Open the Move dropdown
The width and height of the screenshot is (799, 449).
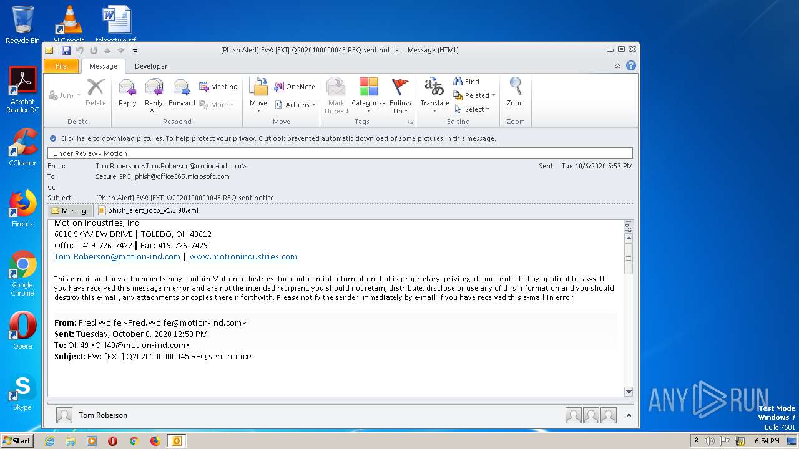tap(258, 96)
